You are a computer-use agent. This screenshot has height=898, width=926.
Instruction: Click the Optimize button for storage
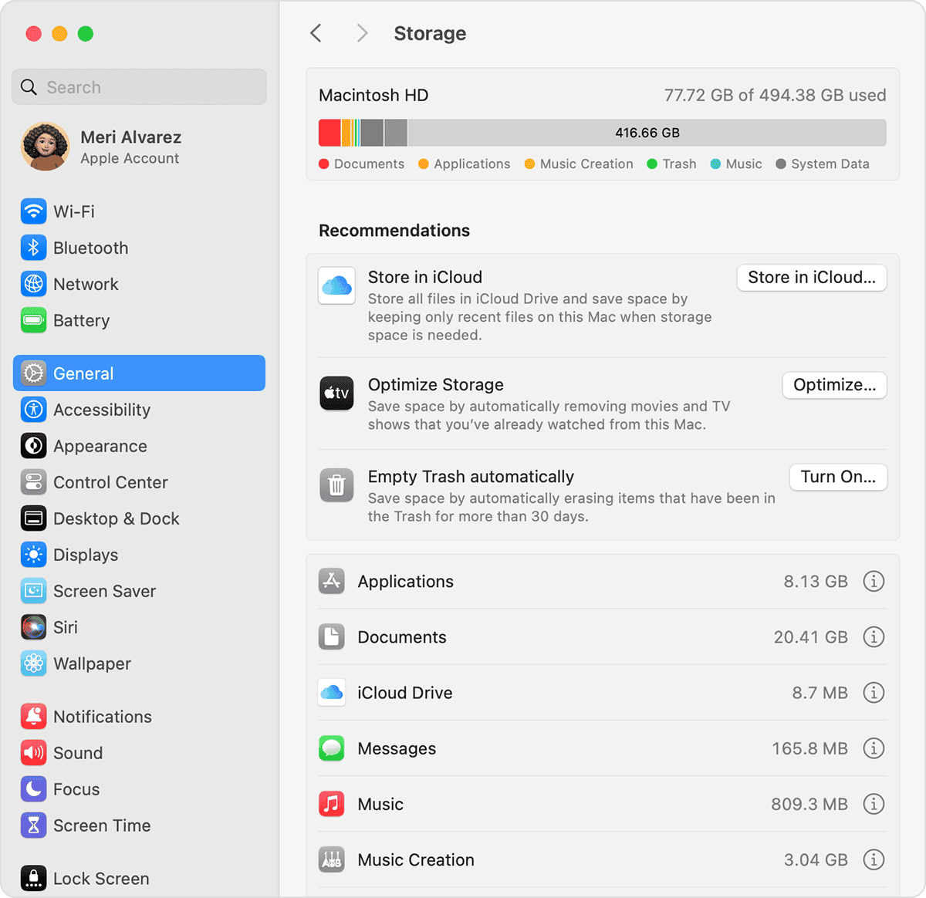834,385
